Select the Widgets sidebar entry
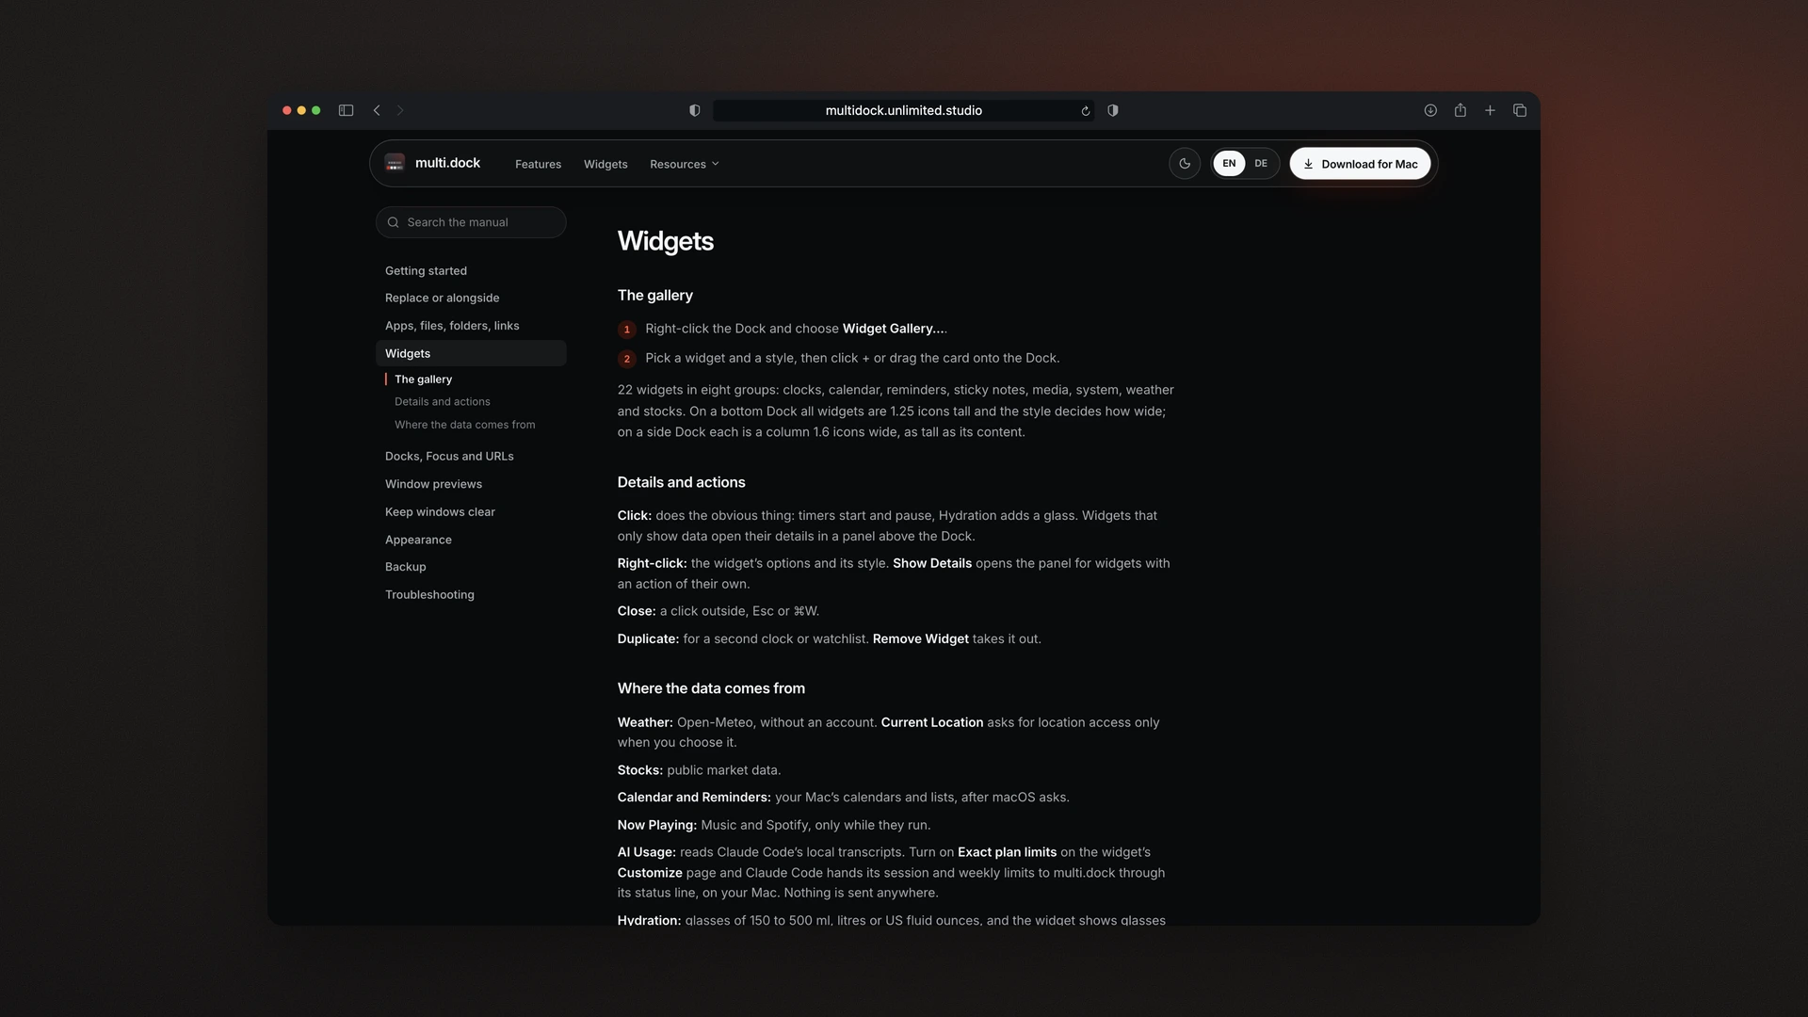The width and height of the screenshot is (1808, 1017). click(x=471, y=353)
